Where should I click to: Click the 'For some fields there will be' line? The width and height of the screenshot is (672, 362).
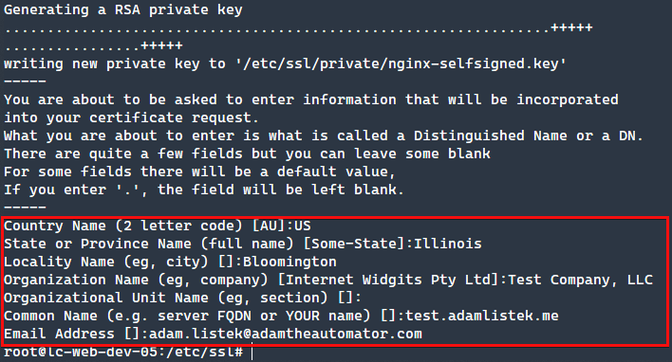point(199,172)
